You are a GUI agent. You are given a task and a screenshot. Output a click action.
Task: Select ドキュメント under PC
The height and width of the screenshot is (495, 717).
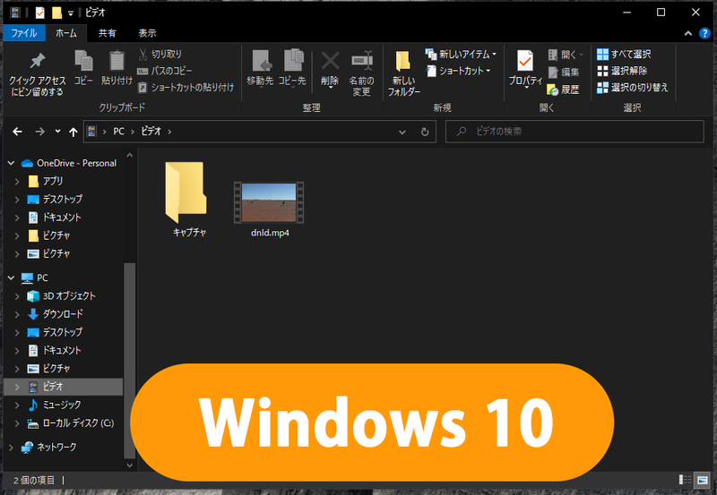click(x=62, y=350)
